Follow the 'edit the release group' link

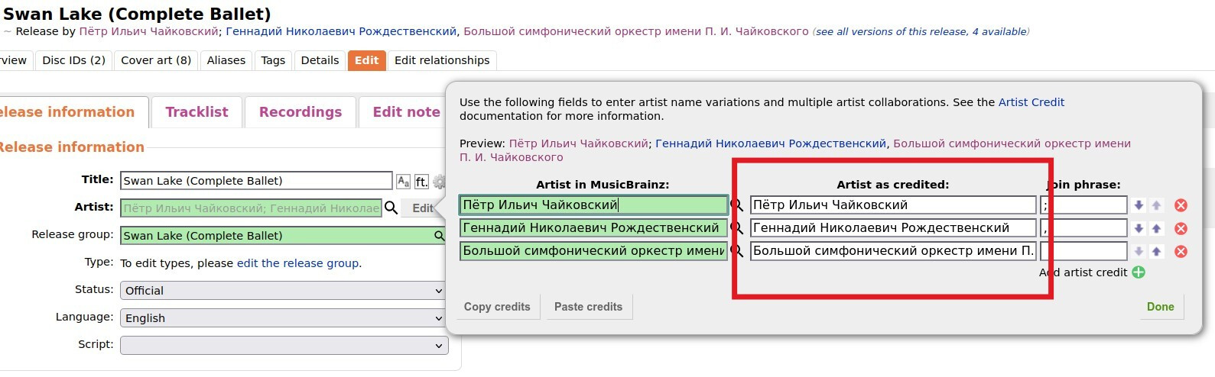(x=297, y=263)
